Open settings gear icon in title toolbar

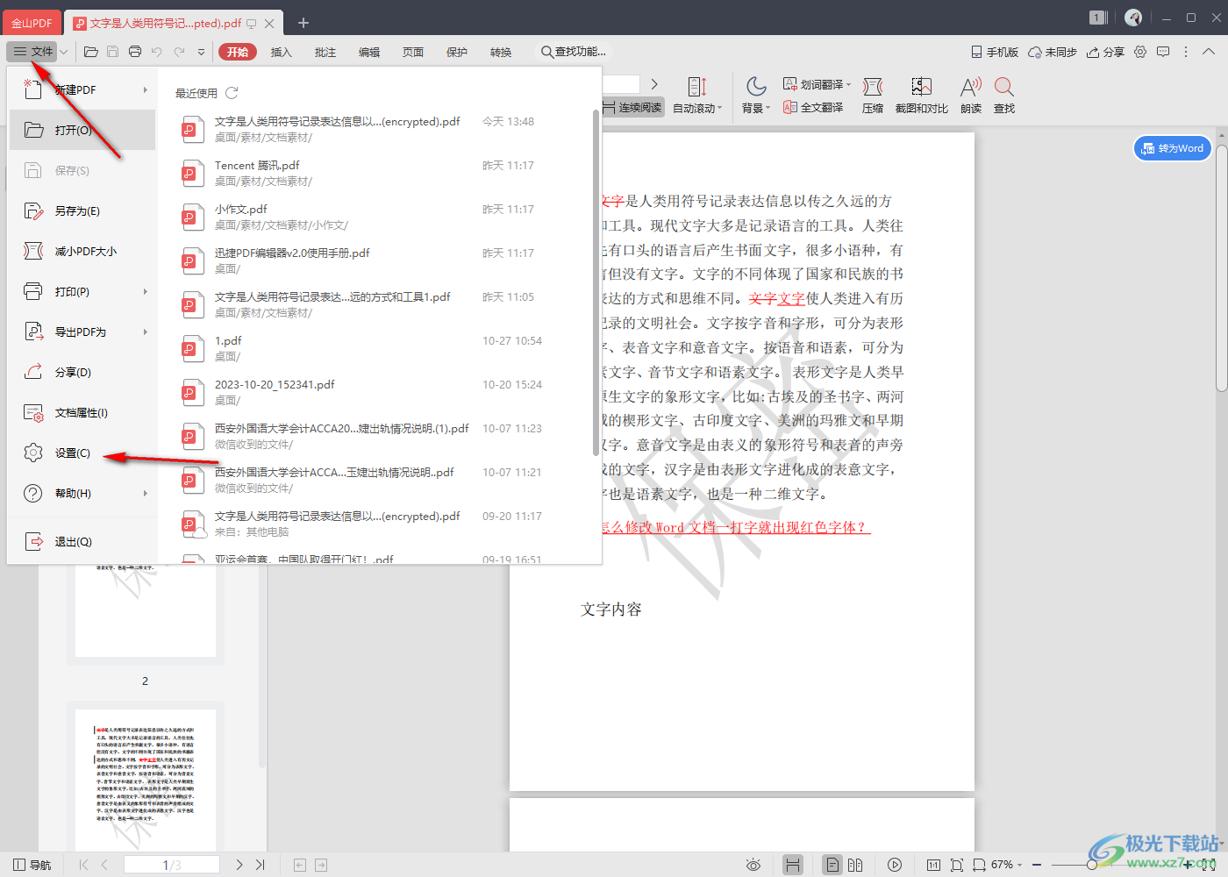click(1140, 52)
